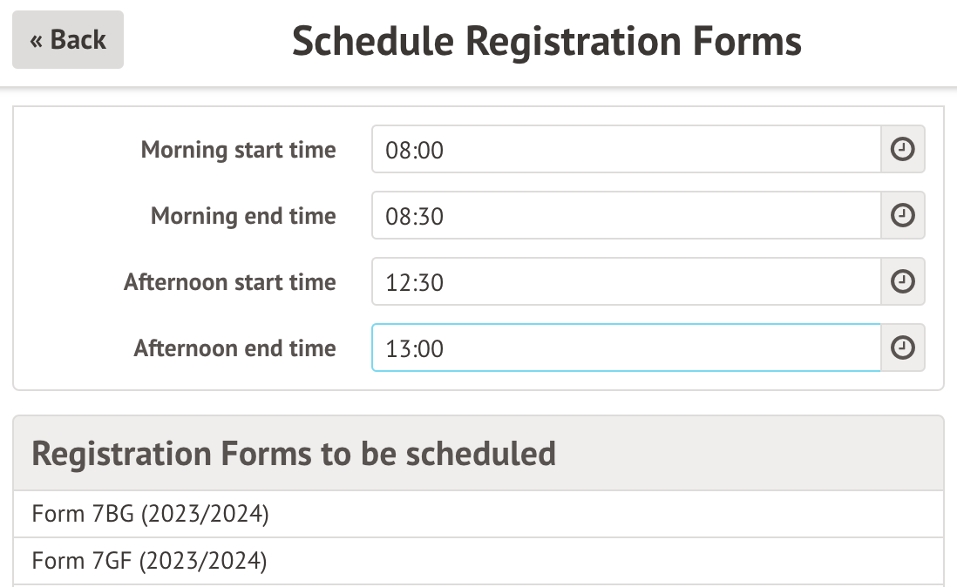Click the 13:00 value text

pyautogui.click(x=415, y=348)
